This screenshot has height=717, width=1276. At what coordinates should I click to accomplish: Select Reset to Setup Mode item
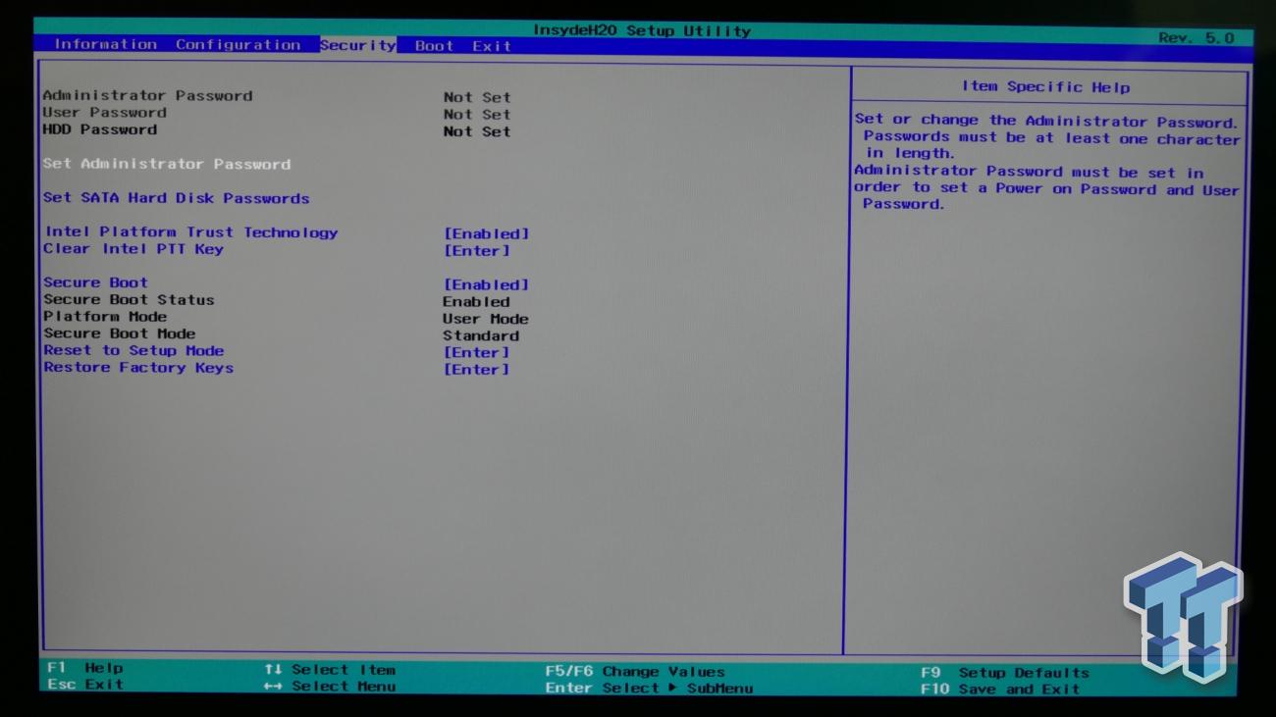click(133, 350)
